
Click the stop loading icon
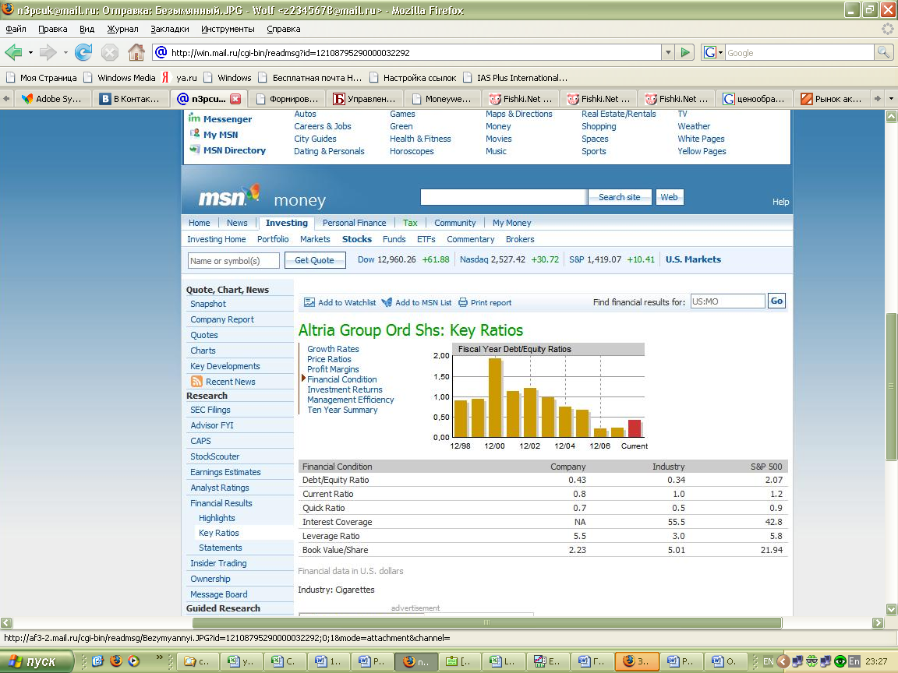click(x=109, y=53)
